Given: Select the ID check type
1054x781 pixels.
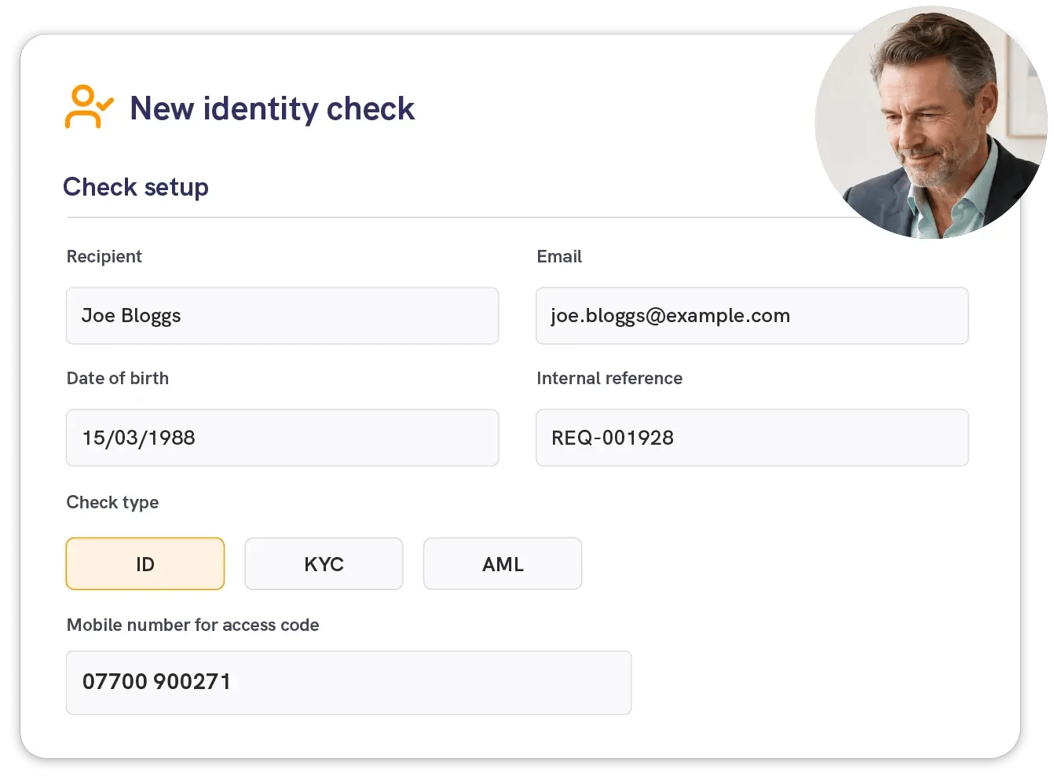Looking at the screenshot, I should (x=145, y=563).
